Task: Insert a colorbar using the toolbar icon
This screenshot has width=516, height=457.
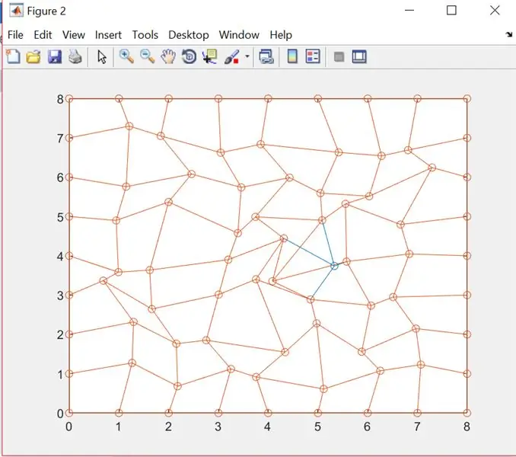Action: click(x=292, y=56)
